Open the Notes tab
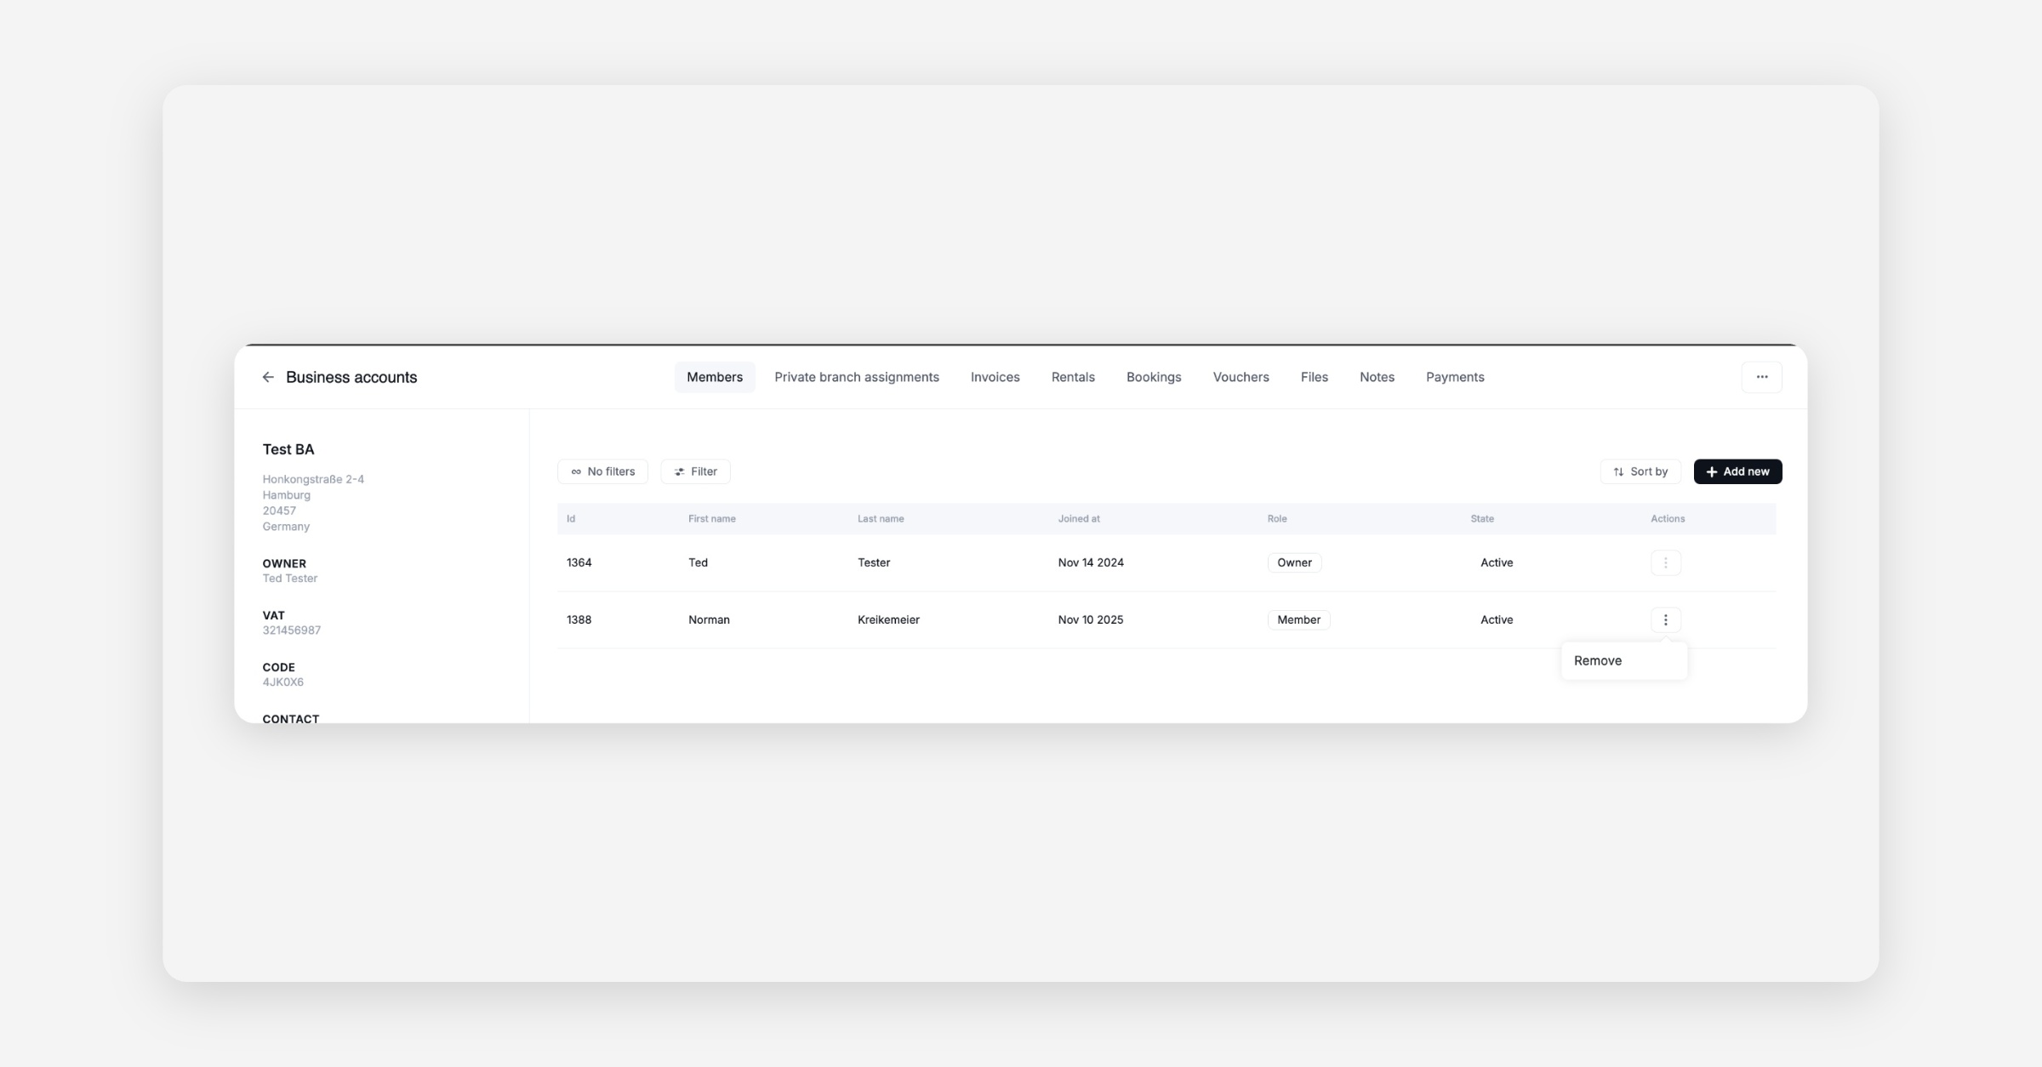This screenshot has height=1067, width=2042. pos(1376,377)
